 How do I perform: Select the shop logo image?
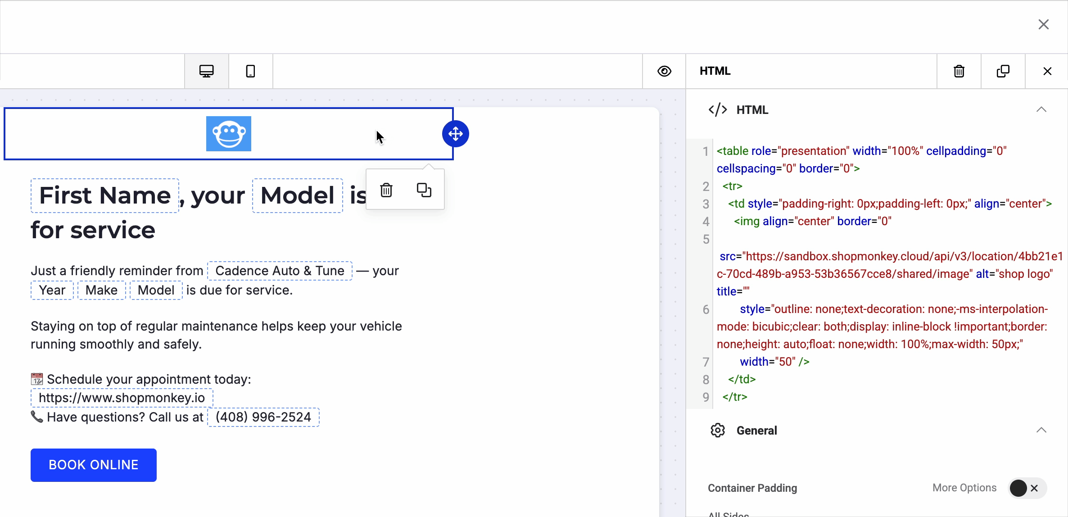(229, 134)
